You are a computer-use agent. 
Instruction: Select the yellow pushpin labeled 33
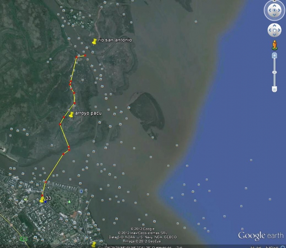point(42,200)
